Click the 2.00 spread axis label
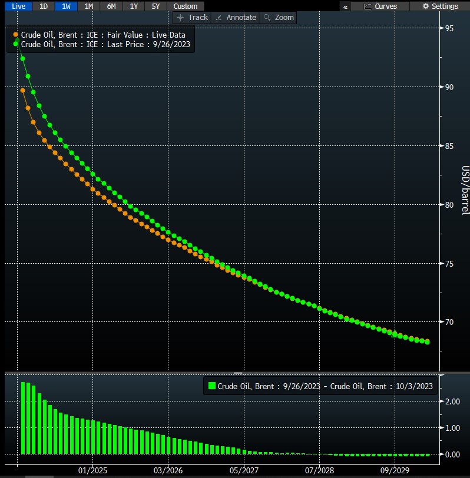470x478 pixels. click(x=452, y=401)
